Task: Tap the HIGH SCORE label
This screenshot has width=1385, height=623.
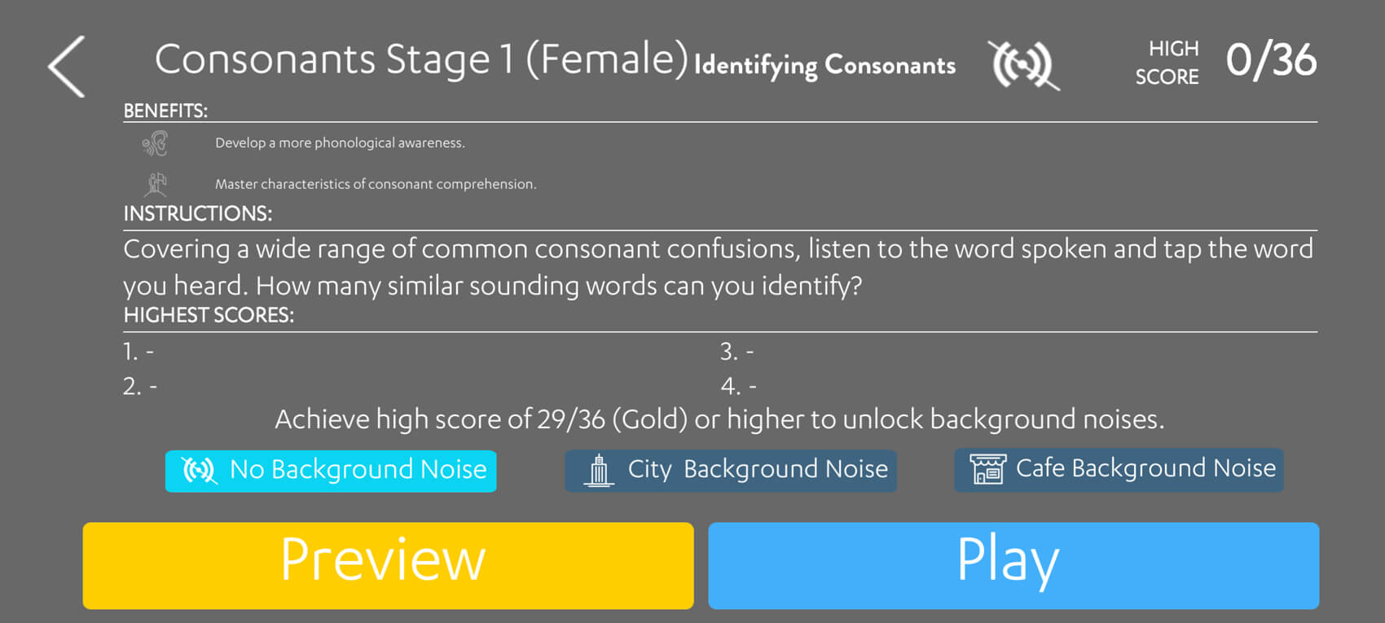Action: 1167,63
